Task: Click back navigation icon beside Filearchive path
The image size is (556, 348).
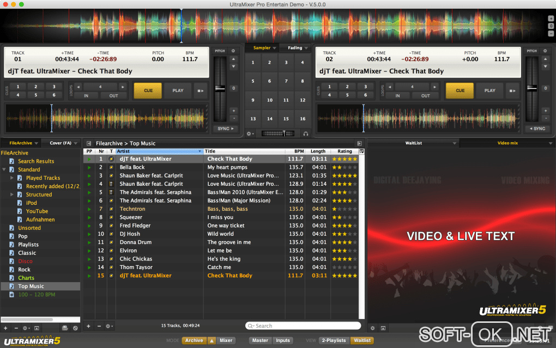Action: click(x=89, y=144)
